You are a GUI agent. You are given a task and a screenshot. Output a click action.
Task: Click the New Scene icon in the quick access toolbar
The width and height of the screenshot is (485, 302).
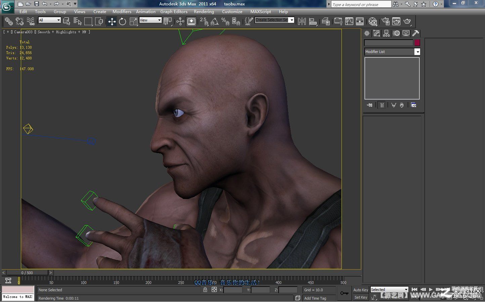[21, 4]
